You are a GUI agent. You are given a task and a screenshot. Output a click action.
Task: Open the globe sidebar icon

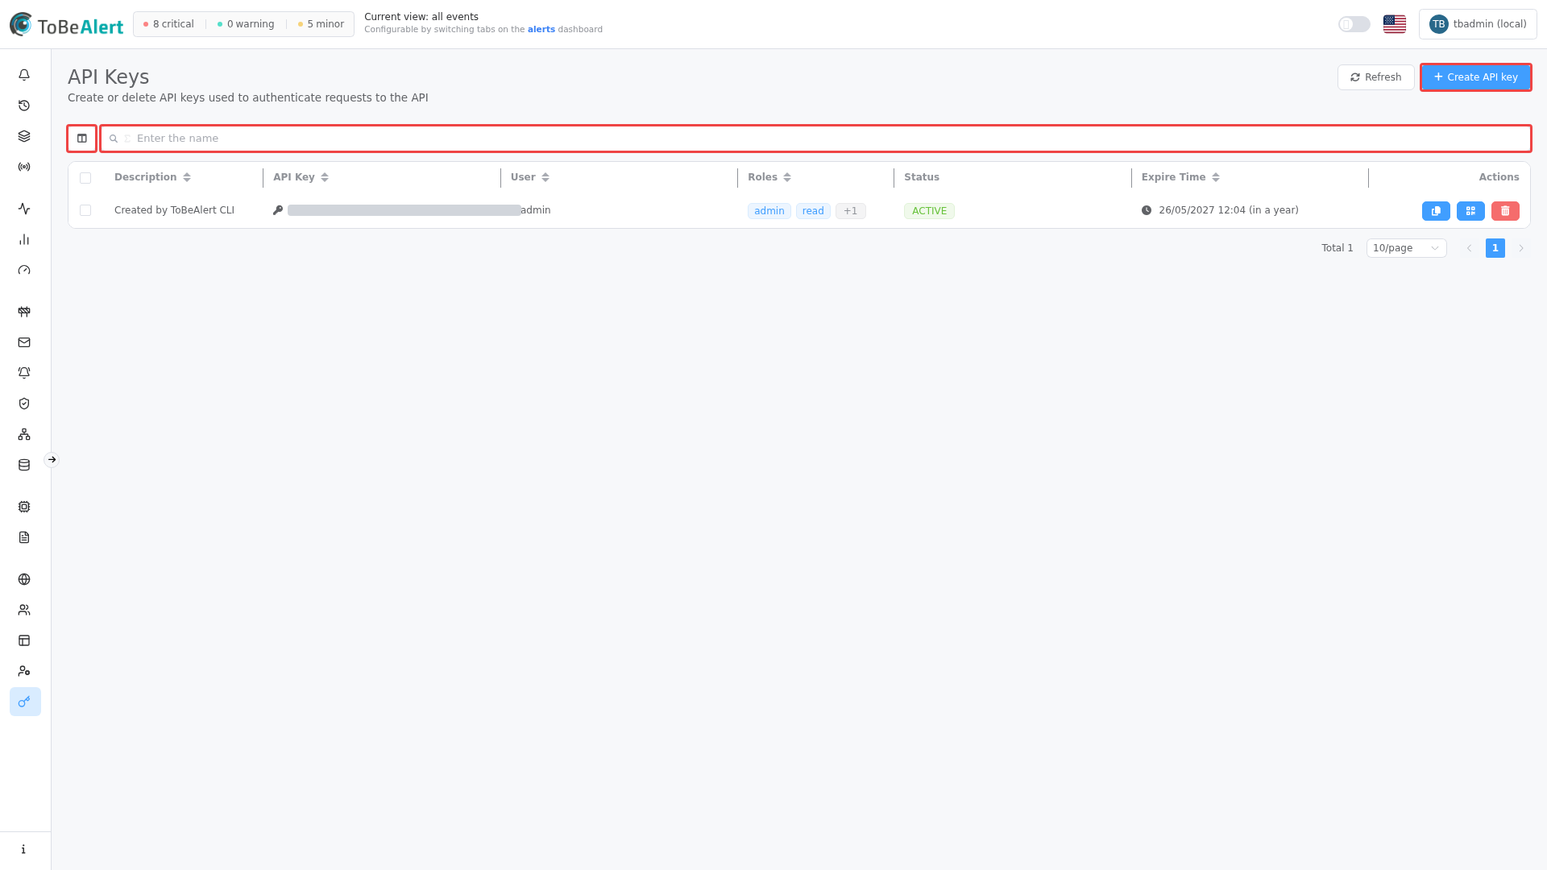tap(24, 579)
